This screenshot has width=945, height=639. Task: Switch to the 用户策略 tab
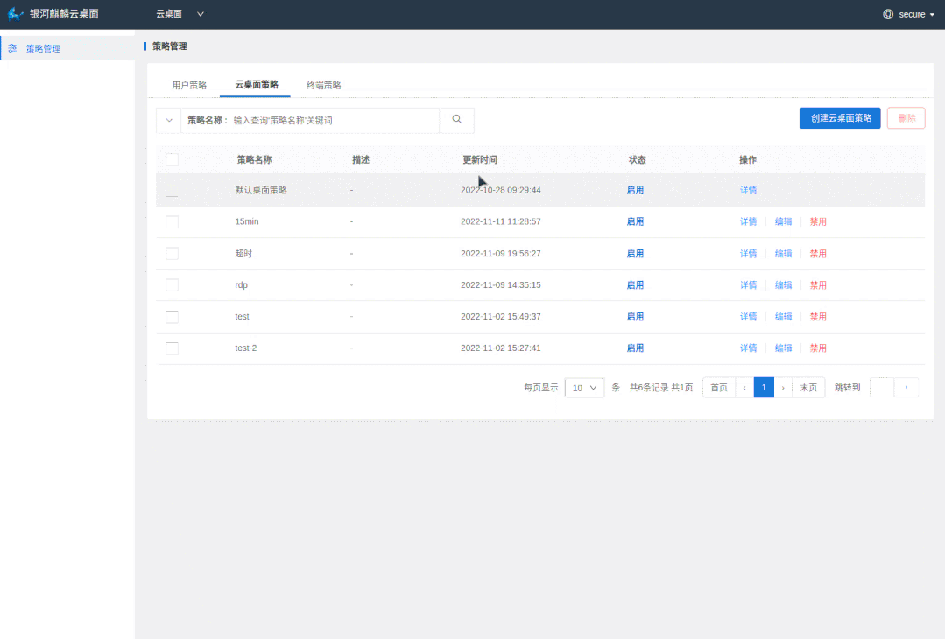pos(189,85)
